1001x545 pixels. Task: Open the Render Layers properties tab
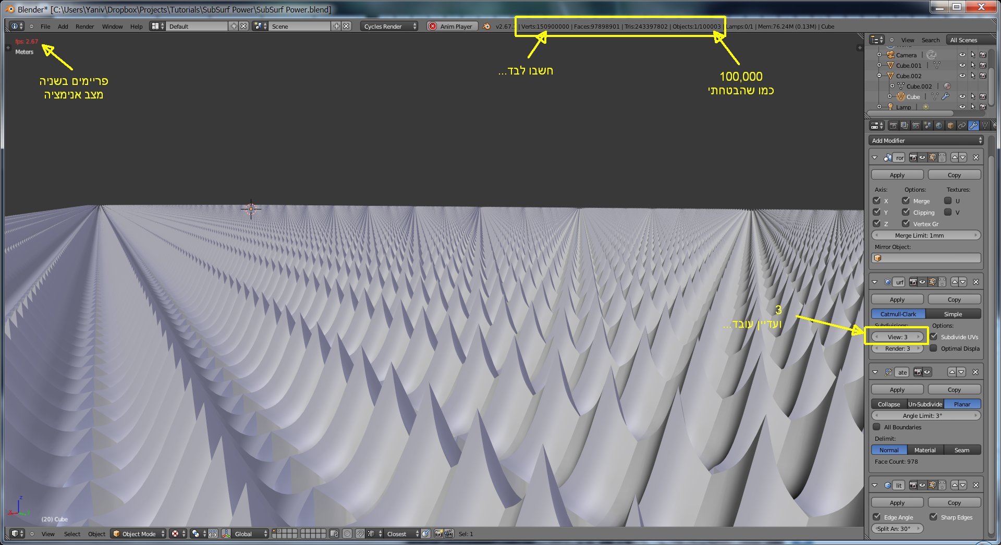[905, 126]
